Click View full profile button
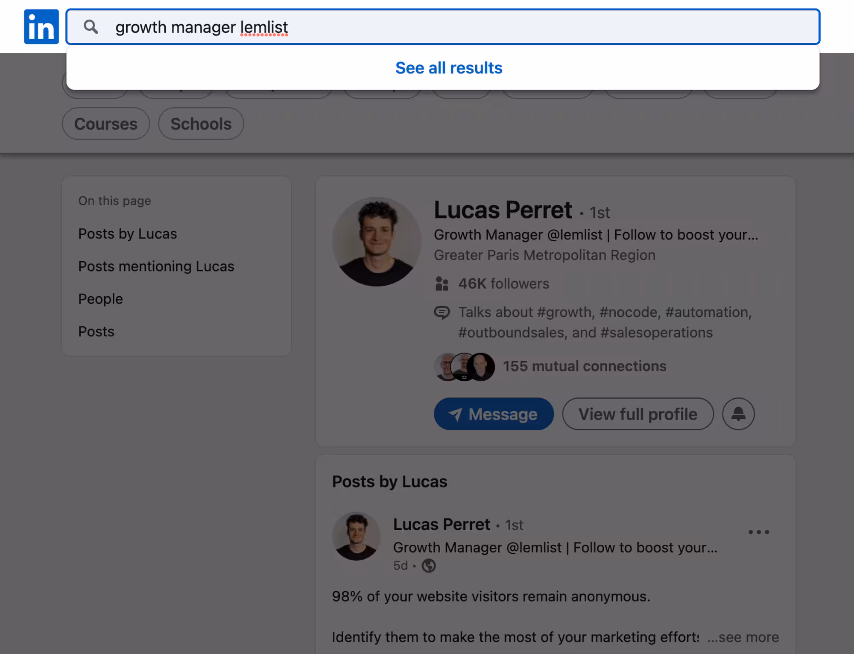The width and height of the screenshot is (854, 654). [638, 414]
